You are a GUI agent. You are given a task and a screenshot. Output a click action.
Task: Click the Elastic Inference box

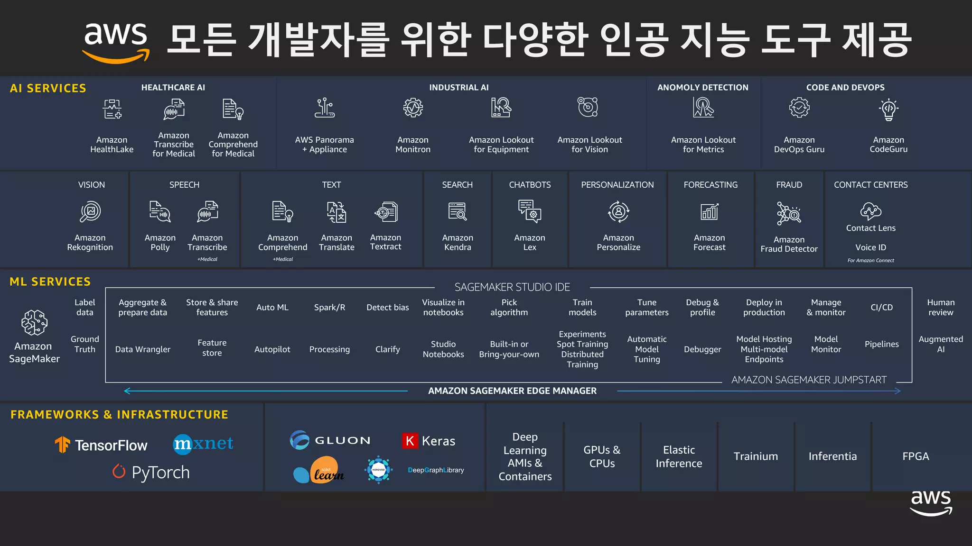pyautogui.click(x=679, y=456)
